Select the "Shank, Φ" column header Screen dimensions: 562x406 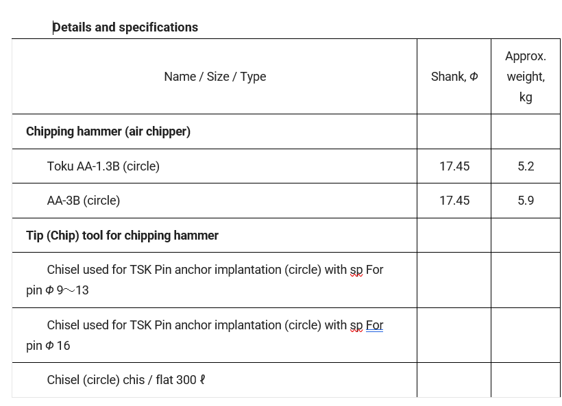click(454, 77)
